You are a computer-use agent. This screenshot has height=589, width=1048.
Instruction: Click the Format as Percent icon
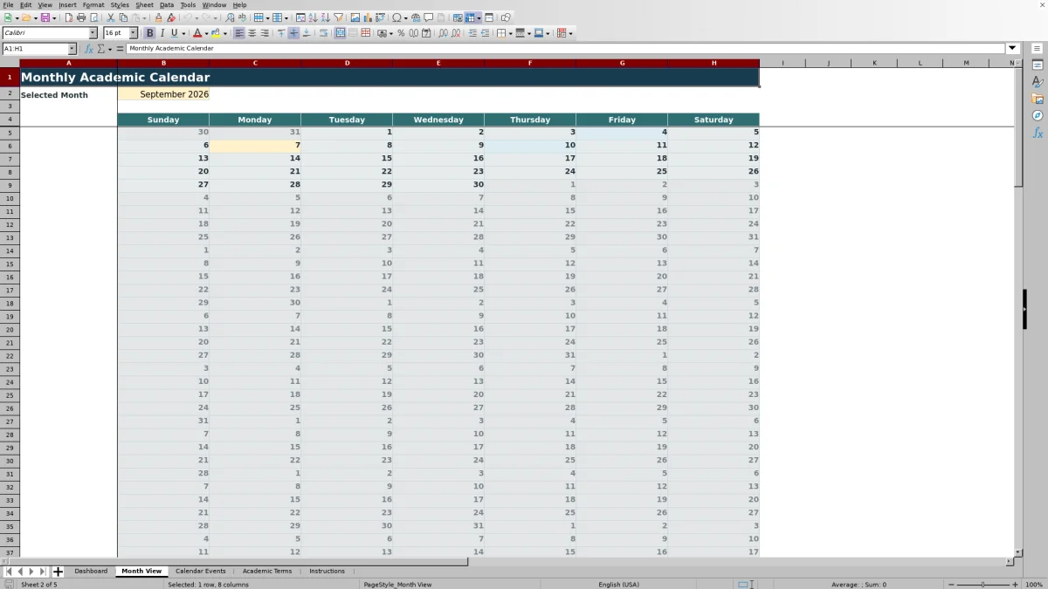tap(401, 33)
